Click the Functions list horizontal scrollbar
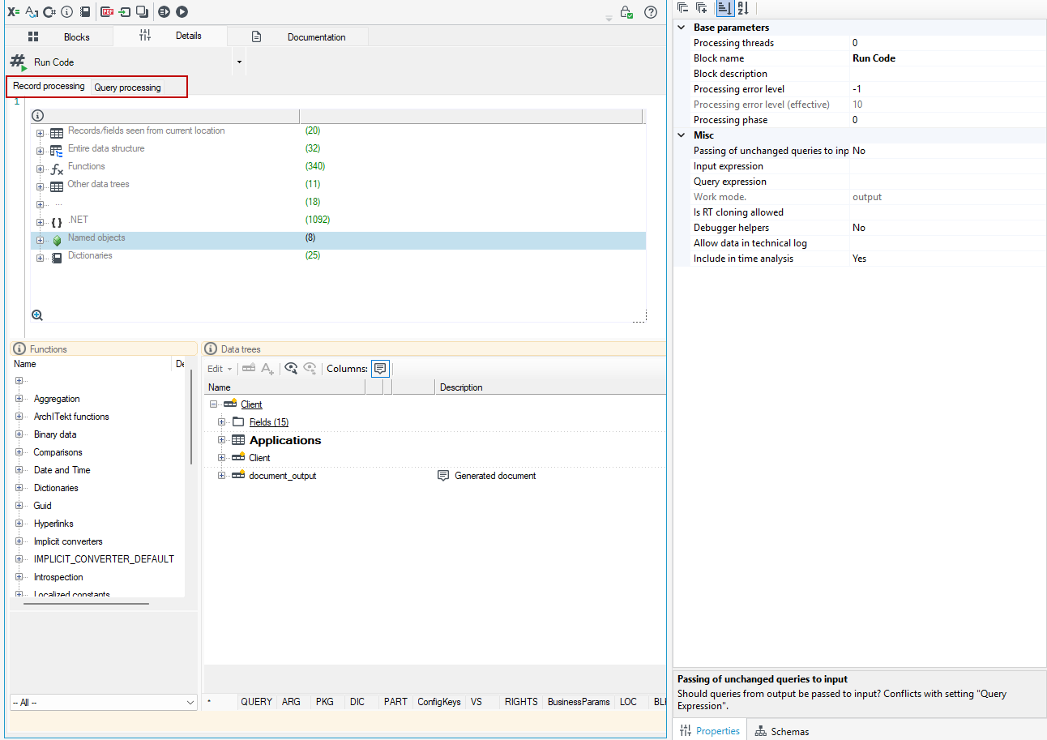1047x740 pixels. (x=86, y=603)
